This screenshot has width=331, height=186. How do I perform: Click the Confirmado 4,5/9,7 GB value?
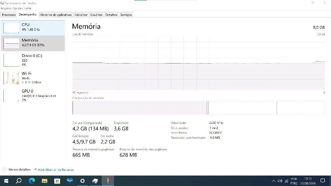tap(84, 142)
